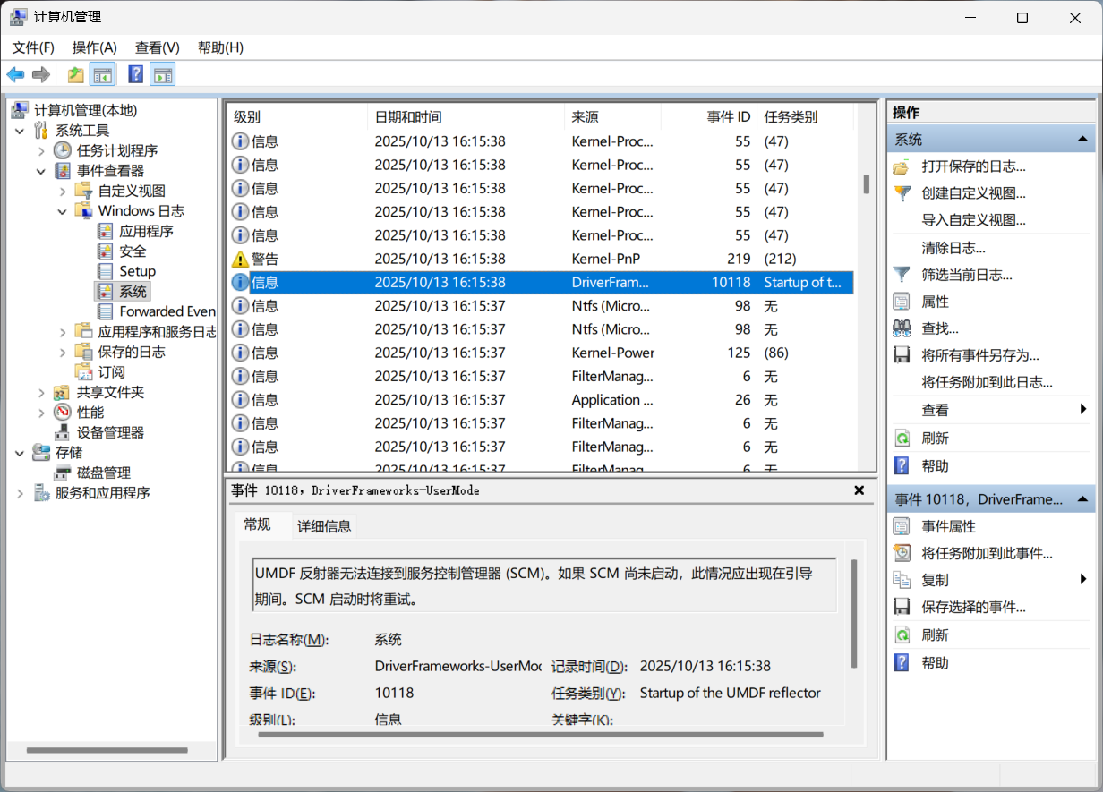Collapse the 事件查看器 node chevron
The width and height of the screenshot is (1103, 792).
point(41,171)
